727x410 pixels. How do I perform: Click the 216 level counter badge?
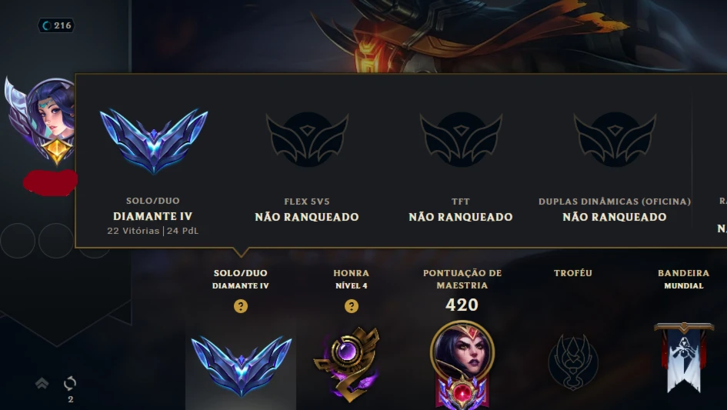[56, 25]
